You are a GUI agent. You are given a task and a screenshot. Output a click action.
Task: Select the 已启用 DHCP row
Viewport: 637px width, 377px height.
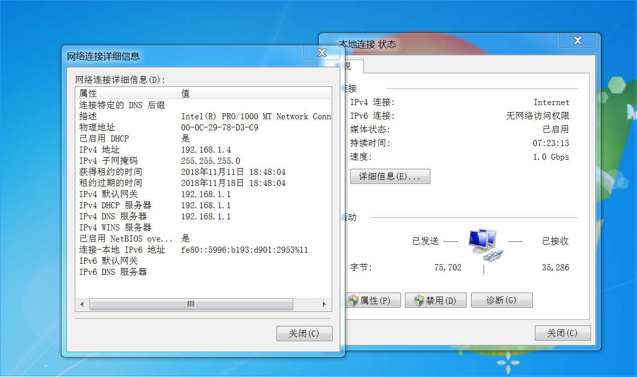203,138
